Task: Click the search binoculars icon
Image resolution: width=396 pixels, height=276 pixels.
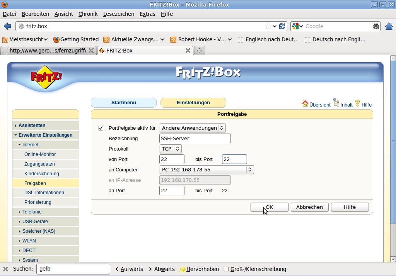Action: 376,26
